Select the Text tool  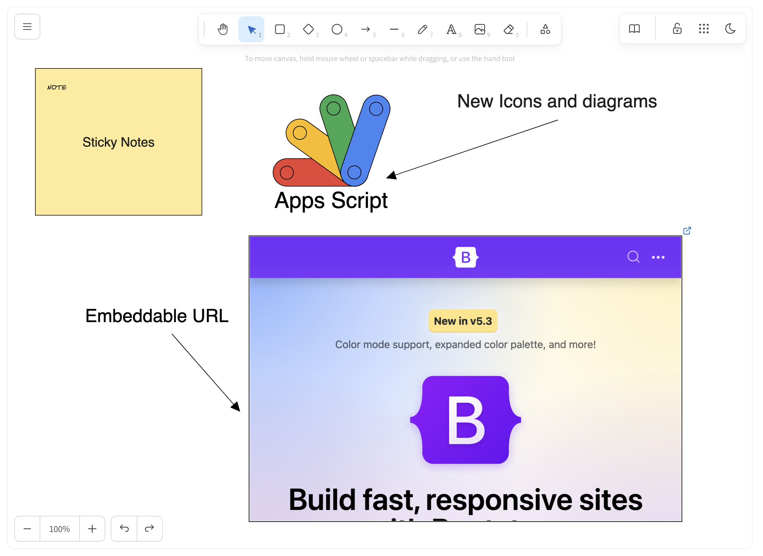(451, 29)
